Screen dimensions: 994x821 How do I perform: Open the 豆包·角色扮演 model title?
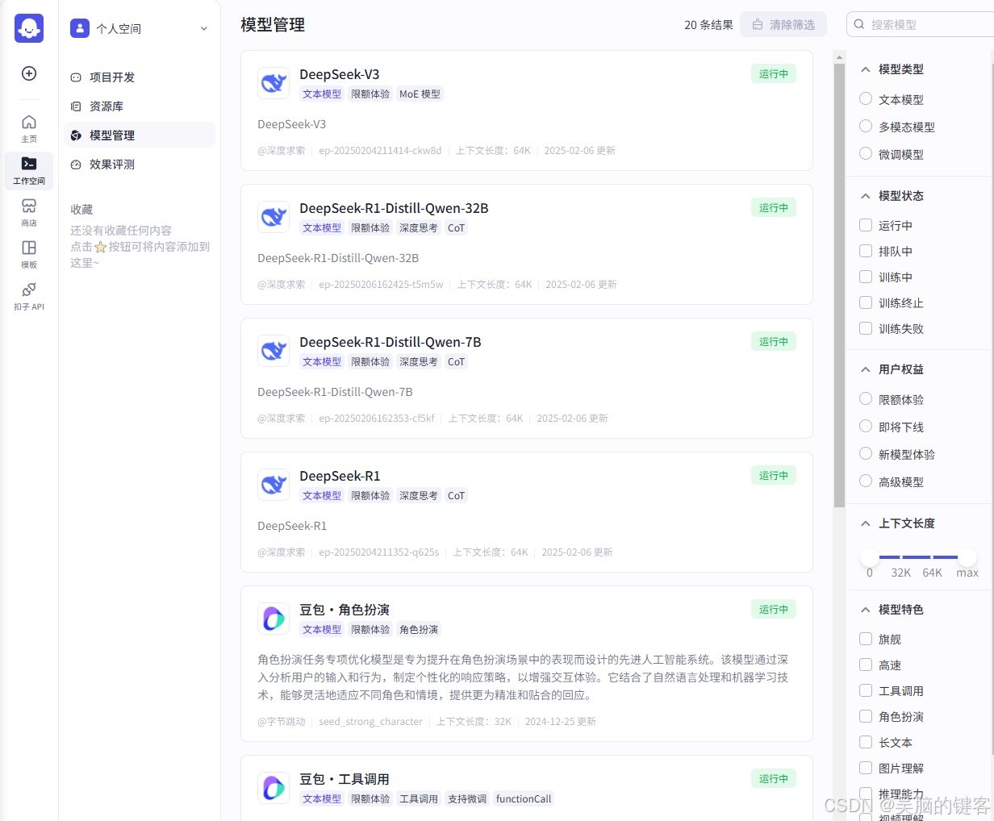point(345,610)
